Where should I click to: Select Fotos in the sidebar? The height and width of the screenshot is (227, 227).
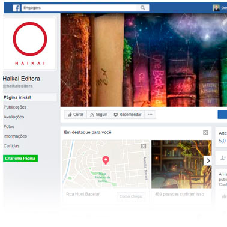click(9, 126)
